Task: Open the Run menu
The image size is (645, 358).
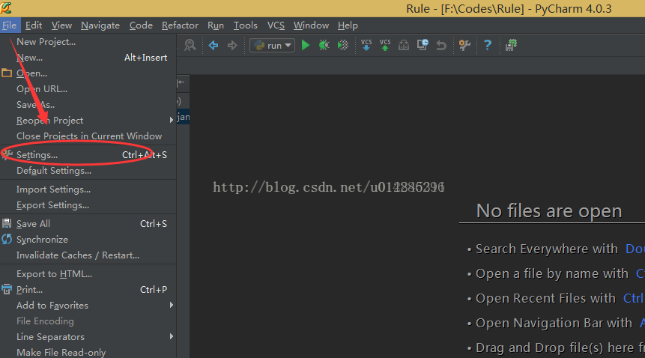Action: [x=216, y=25]
